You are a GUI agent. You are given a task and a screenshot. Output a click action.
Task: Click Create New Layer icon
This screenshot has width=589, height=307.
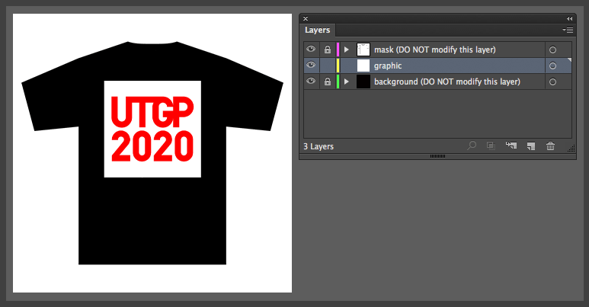point(531,146)
